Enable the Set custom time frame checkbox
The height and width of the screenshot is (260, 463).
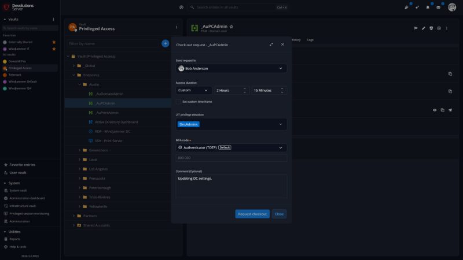178,102
